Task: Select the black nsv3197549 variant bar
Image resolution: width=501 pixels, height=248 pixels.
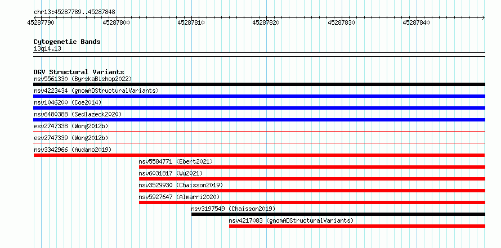Action: [338, 214]
